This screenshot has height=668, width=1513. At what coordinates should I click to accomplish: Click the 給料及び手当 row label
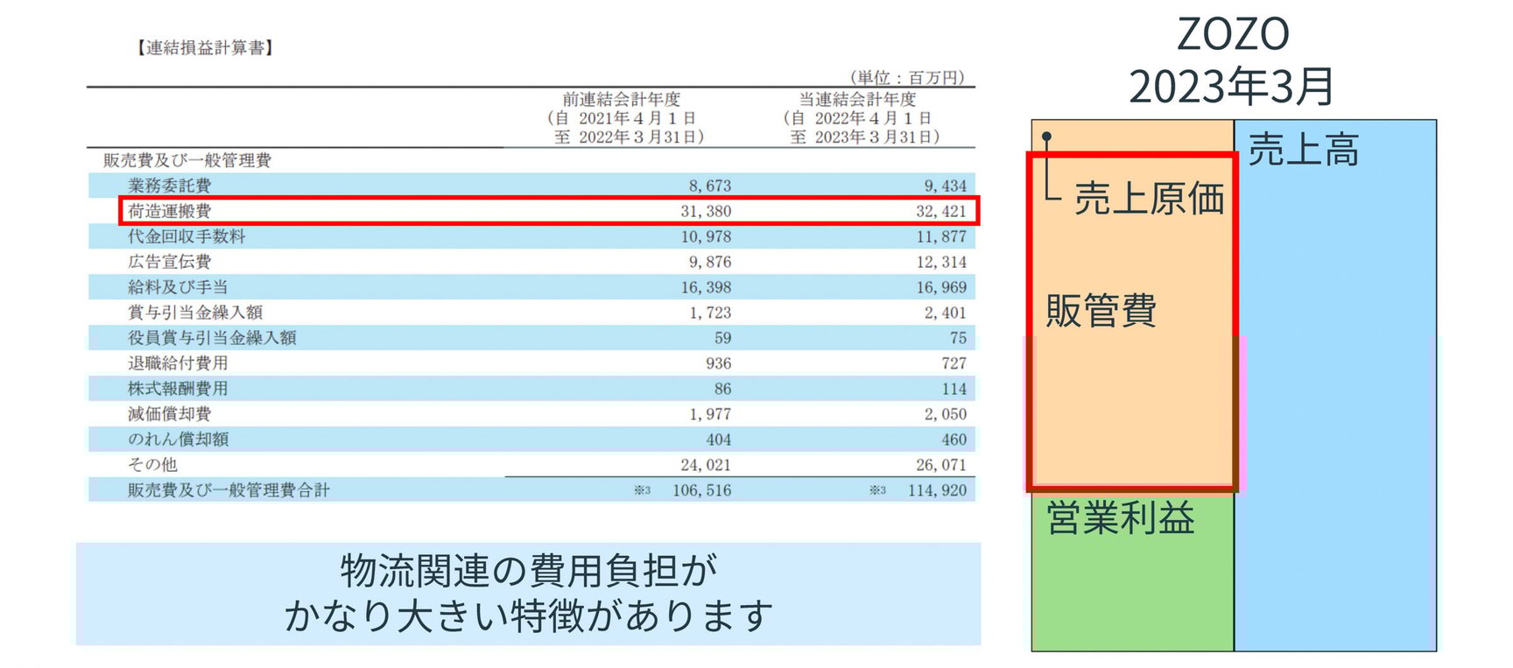point(178,287)
